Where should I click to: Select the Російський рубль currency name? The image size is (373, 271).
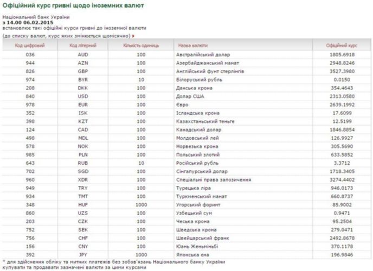pyautogui.click(x=197, y=163)
